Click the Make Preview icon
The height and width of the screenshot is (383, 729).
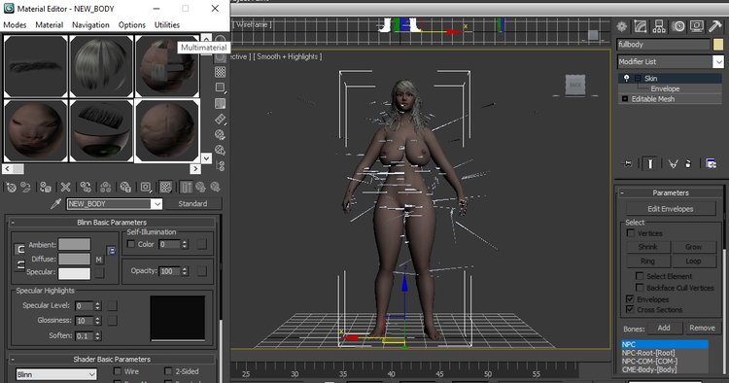[221, 119]
